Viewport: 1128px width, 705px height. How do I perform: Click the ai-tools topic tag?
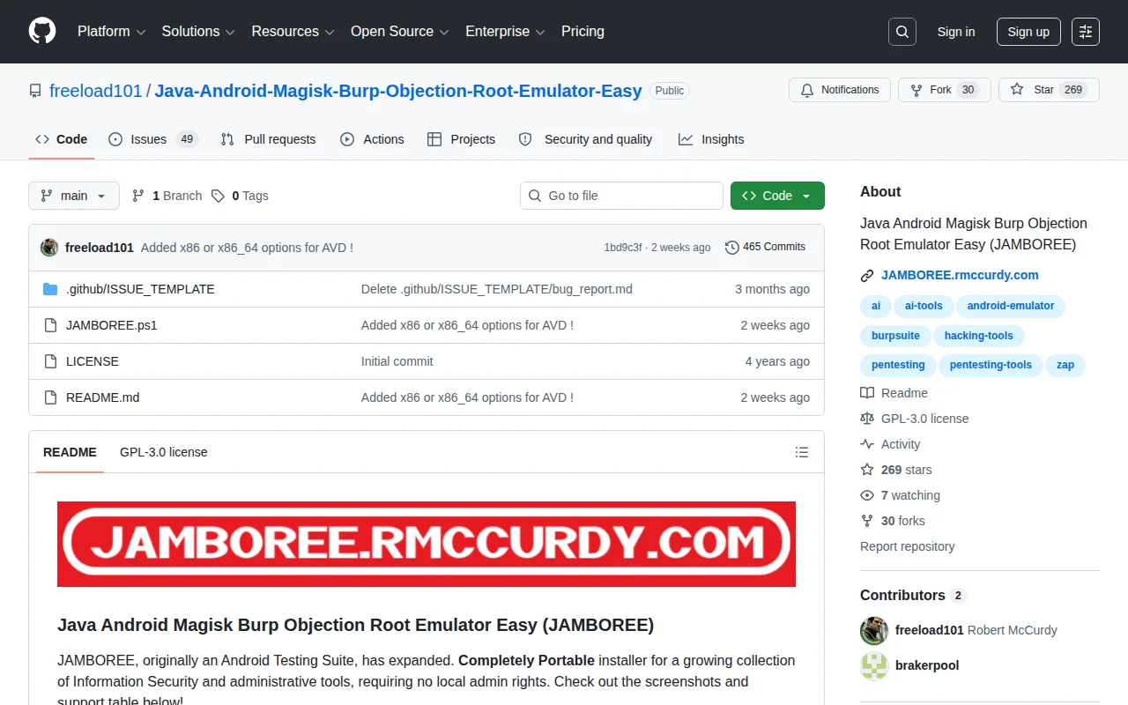[924, 306]
